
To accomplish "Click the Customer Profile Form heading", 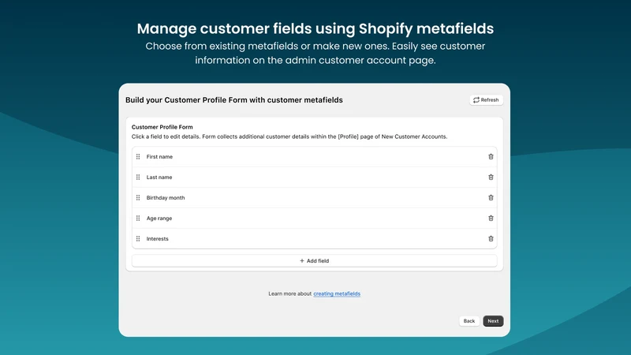I will pyautogui.click(x=162, y=127).
